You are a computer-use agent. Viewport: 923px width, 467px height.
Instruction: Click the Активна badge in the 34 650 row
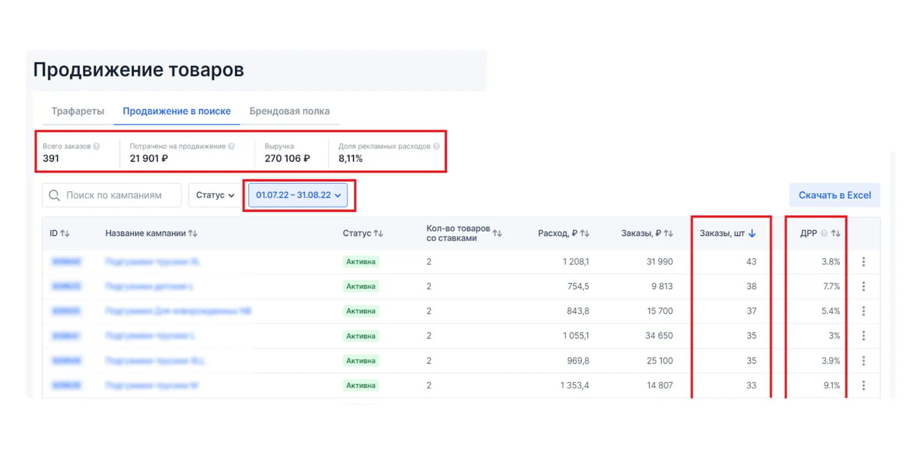pyautogui.click(x=361, y=336)
